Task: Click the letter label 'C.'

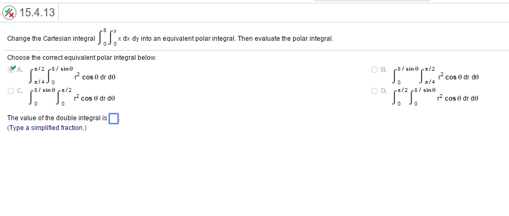Action: (20, 91)
